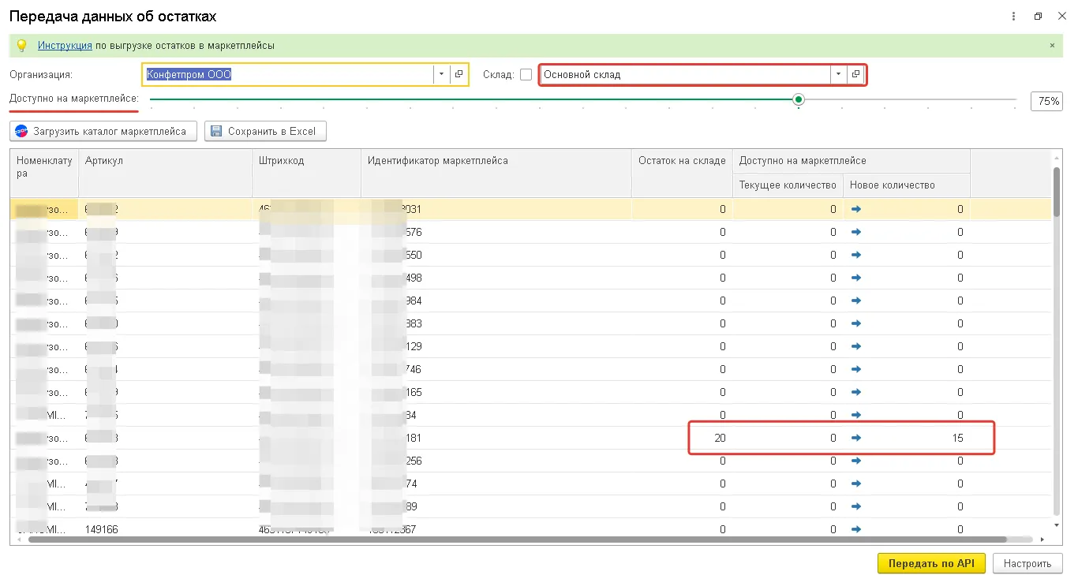Click the arrow icon in row ending 984

(856, 301)
